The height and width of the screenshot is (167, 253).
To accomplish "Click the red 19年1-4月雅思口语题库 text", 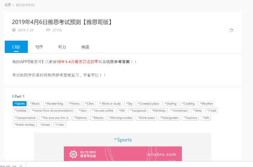I will (77, 62).
